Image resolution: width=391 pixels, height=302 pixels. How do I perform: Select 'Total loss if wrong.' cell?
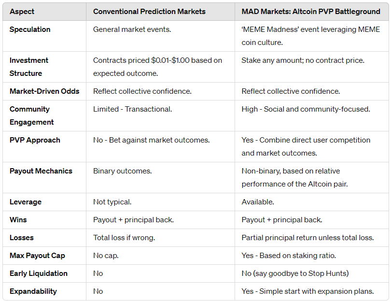[x=124, y=238]
